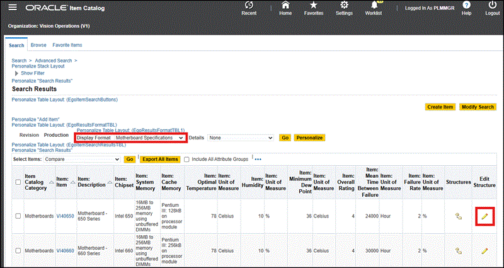Open Personalize Stack Layout link

(38, 66)
